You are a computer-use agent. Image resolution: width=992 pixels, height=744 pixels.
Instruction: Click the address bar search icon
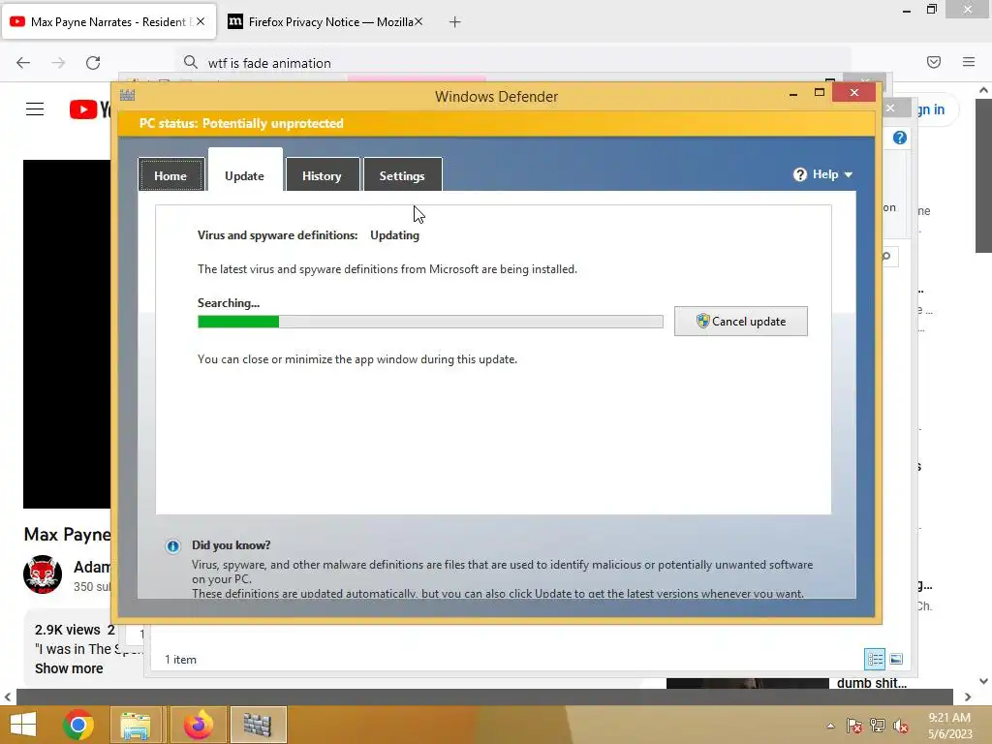tap(191, 62)
